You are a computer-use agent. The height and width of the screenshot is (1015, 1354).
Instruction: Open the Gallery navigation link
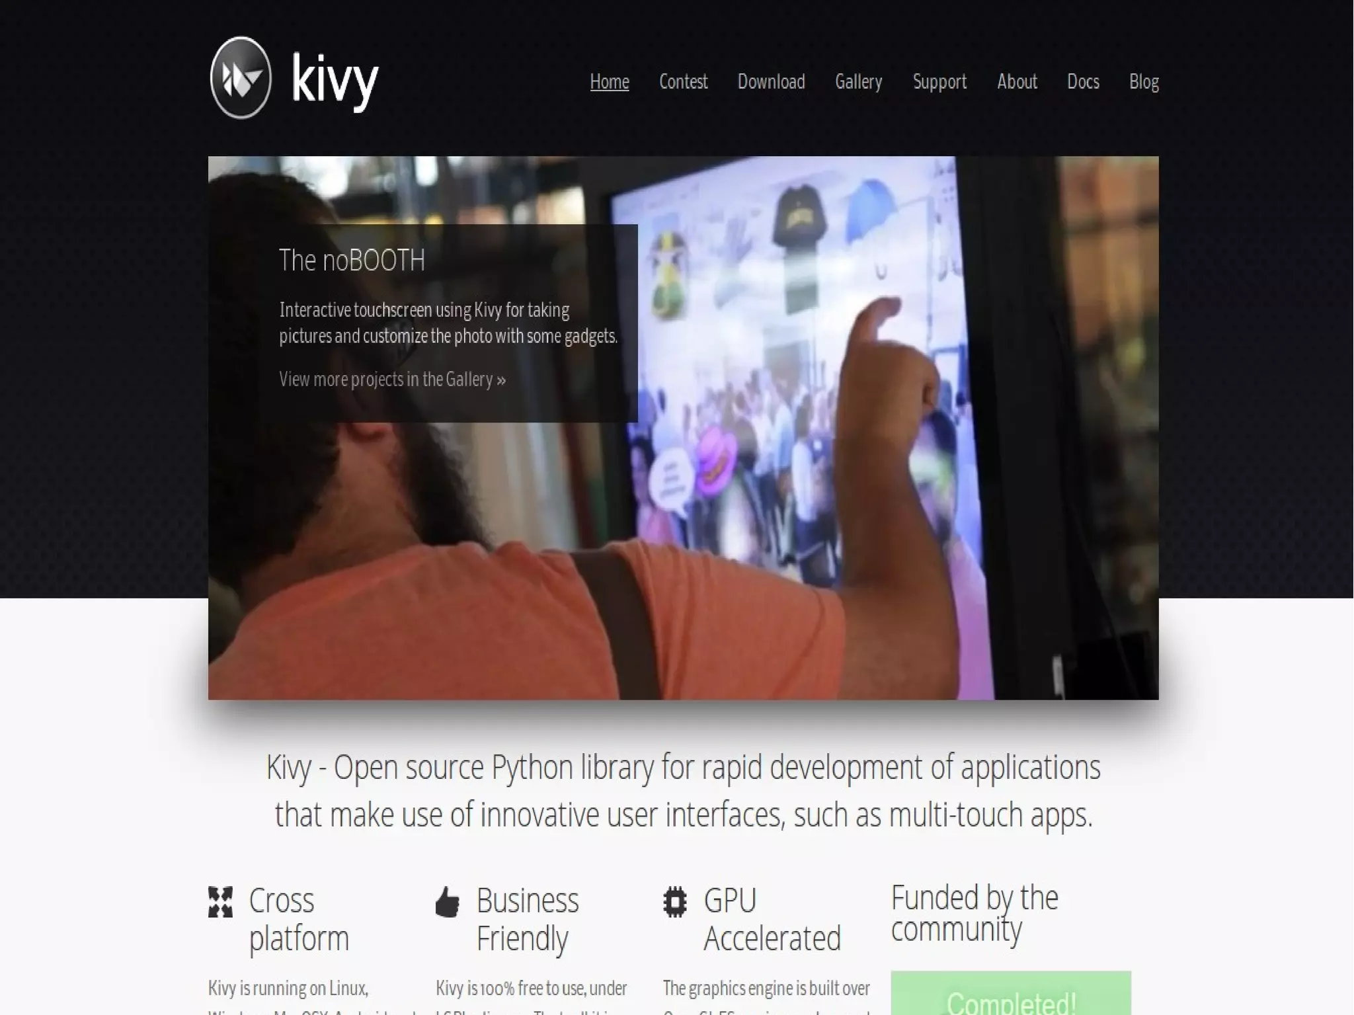pos(859,81)
